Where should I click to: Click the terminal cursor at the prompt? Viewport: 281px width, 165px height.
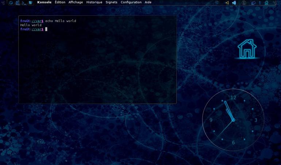pos(46,29)
